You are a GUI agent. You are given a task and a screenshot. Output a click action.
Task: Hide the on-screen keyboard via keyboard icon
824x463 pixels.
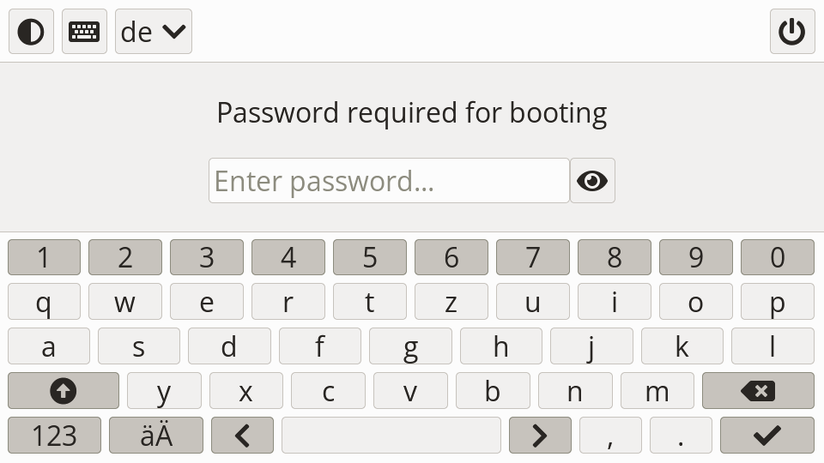click(x=84, y=32)
